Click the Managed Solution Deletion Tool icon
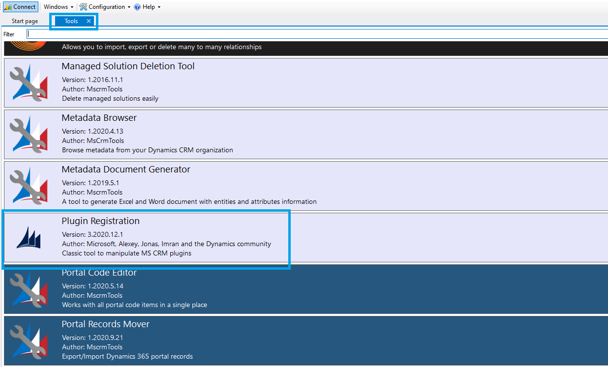Screen dimensions: 608x367 pos(29,83)
